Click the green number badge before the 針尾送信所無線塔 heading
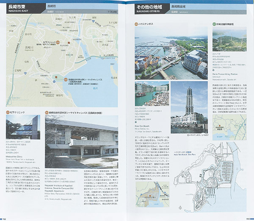The width and height of the screenshot is (254, 221). (214, 24)
